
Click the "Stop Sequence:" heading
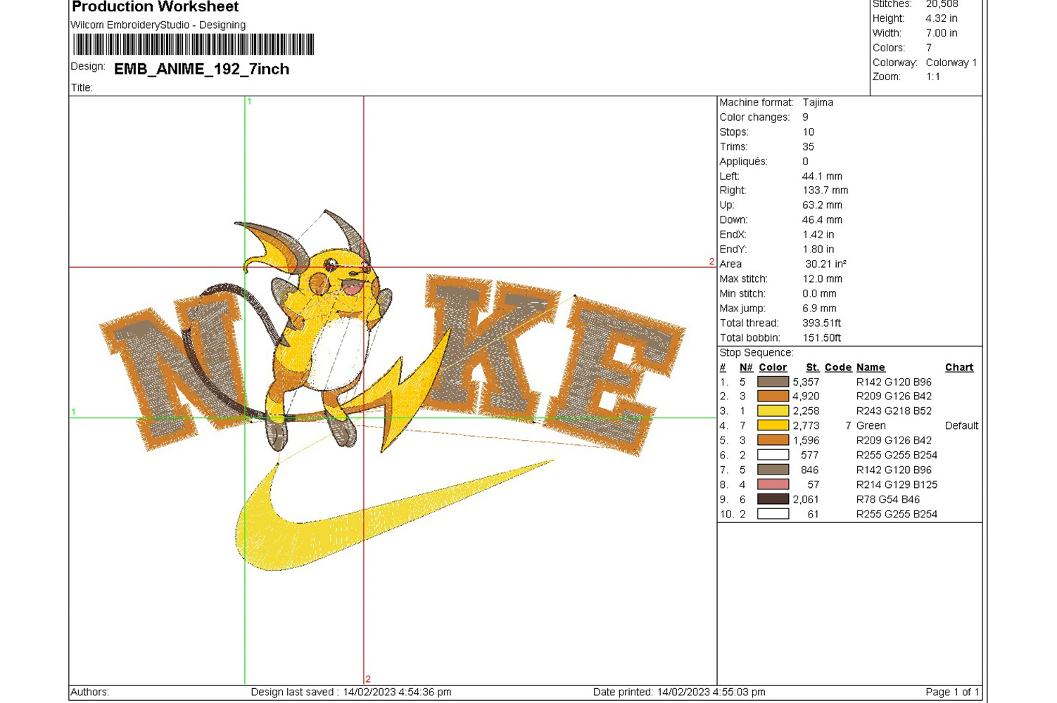tap(757, 353)
